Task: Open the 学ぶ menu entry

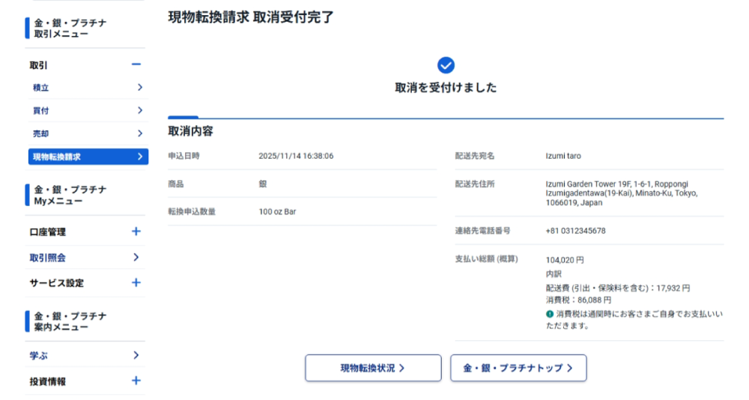Action: [x=39, y=356]
